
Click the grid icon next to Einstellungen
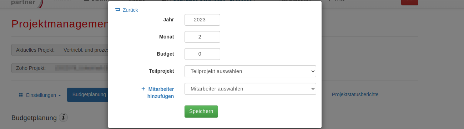(21, 95)
